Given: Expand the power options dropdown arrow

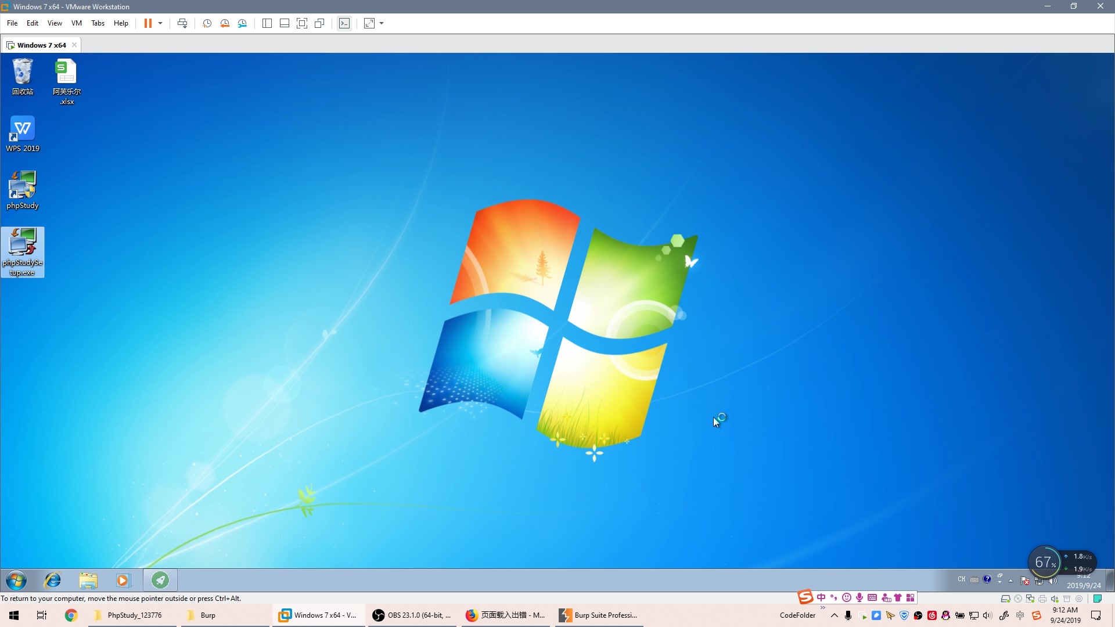Looking at the screenshot, I should (x=160, y=23).
